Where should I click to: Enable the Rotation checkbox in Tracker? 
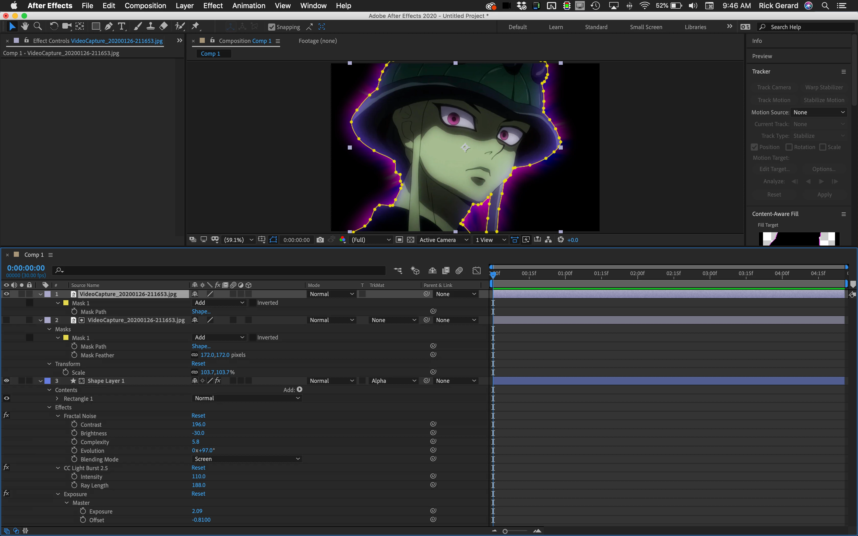789,147
